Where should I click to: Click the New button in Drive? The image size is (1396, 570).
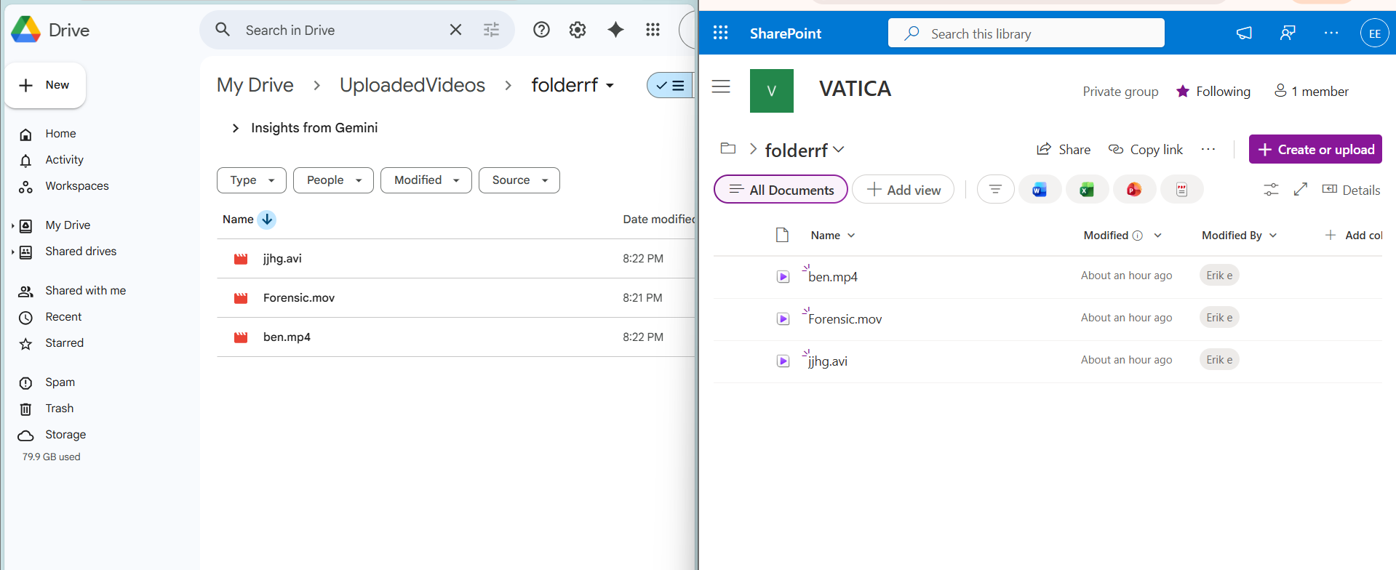click(x=45, y=85)
